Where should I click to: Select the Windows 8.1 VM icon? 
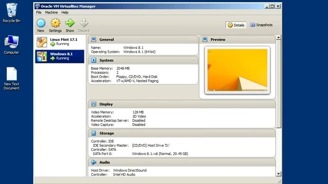click(x=42, y=56)
